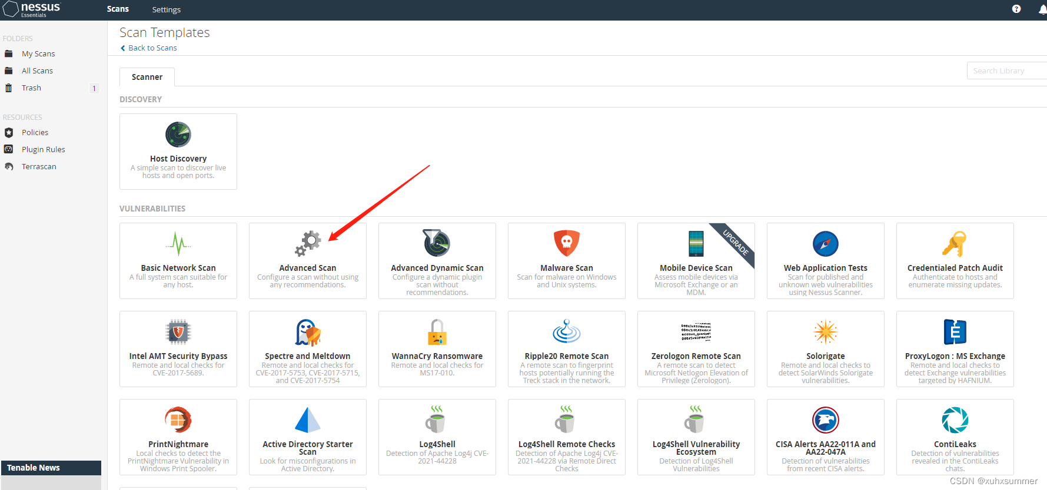The image size is (1047, 490).
Task: Click the CISA Alerts AA22-011A title
Action: pyautogui.click(x=826, y=448)
